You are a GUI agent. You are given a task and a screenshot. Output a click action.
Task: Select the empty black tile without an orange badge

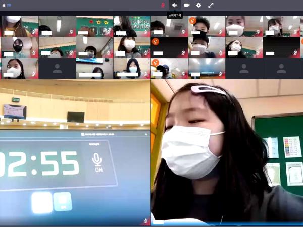tap(281, 47)
